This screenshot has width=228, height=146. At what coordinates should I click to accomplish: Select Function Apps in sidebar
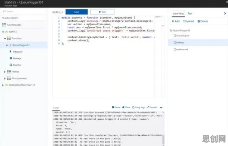(14, 25)
